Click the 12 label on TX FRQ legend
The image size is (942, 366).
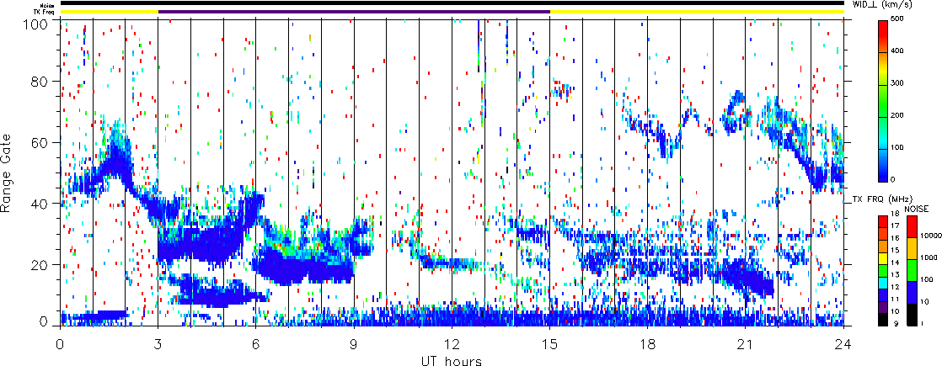click(896, 288)
